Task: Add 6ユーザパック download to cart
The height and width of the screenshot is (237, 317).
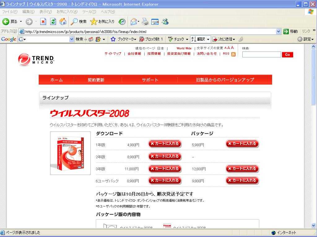Action: pyautogui.click(x=165, y=180)
